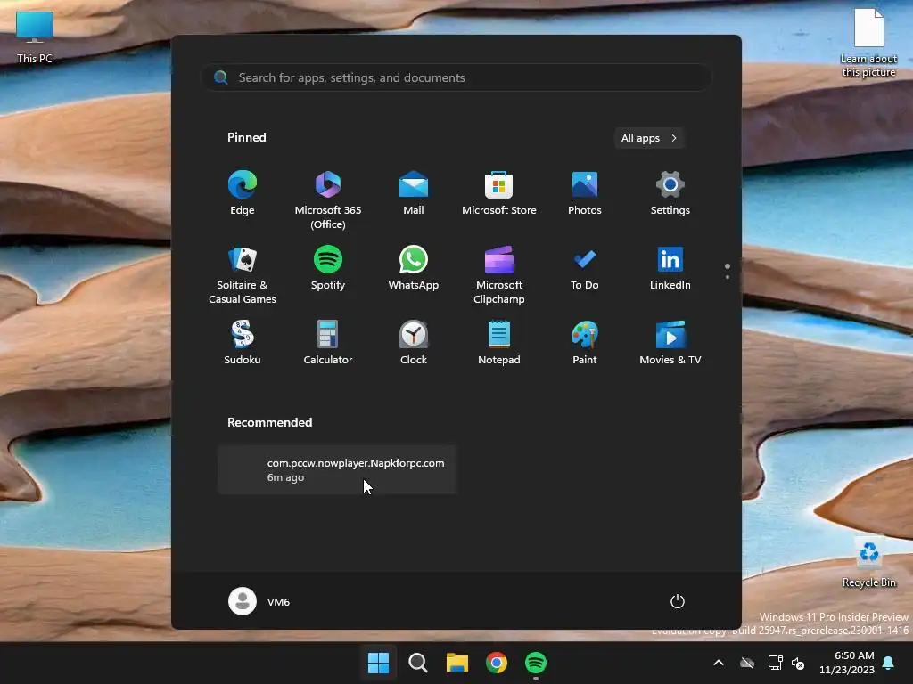This screenshot has height=684, width=913.
Task: Open the VM6 user account menu
Action: tap(259, 601)
